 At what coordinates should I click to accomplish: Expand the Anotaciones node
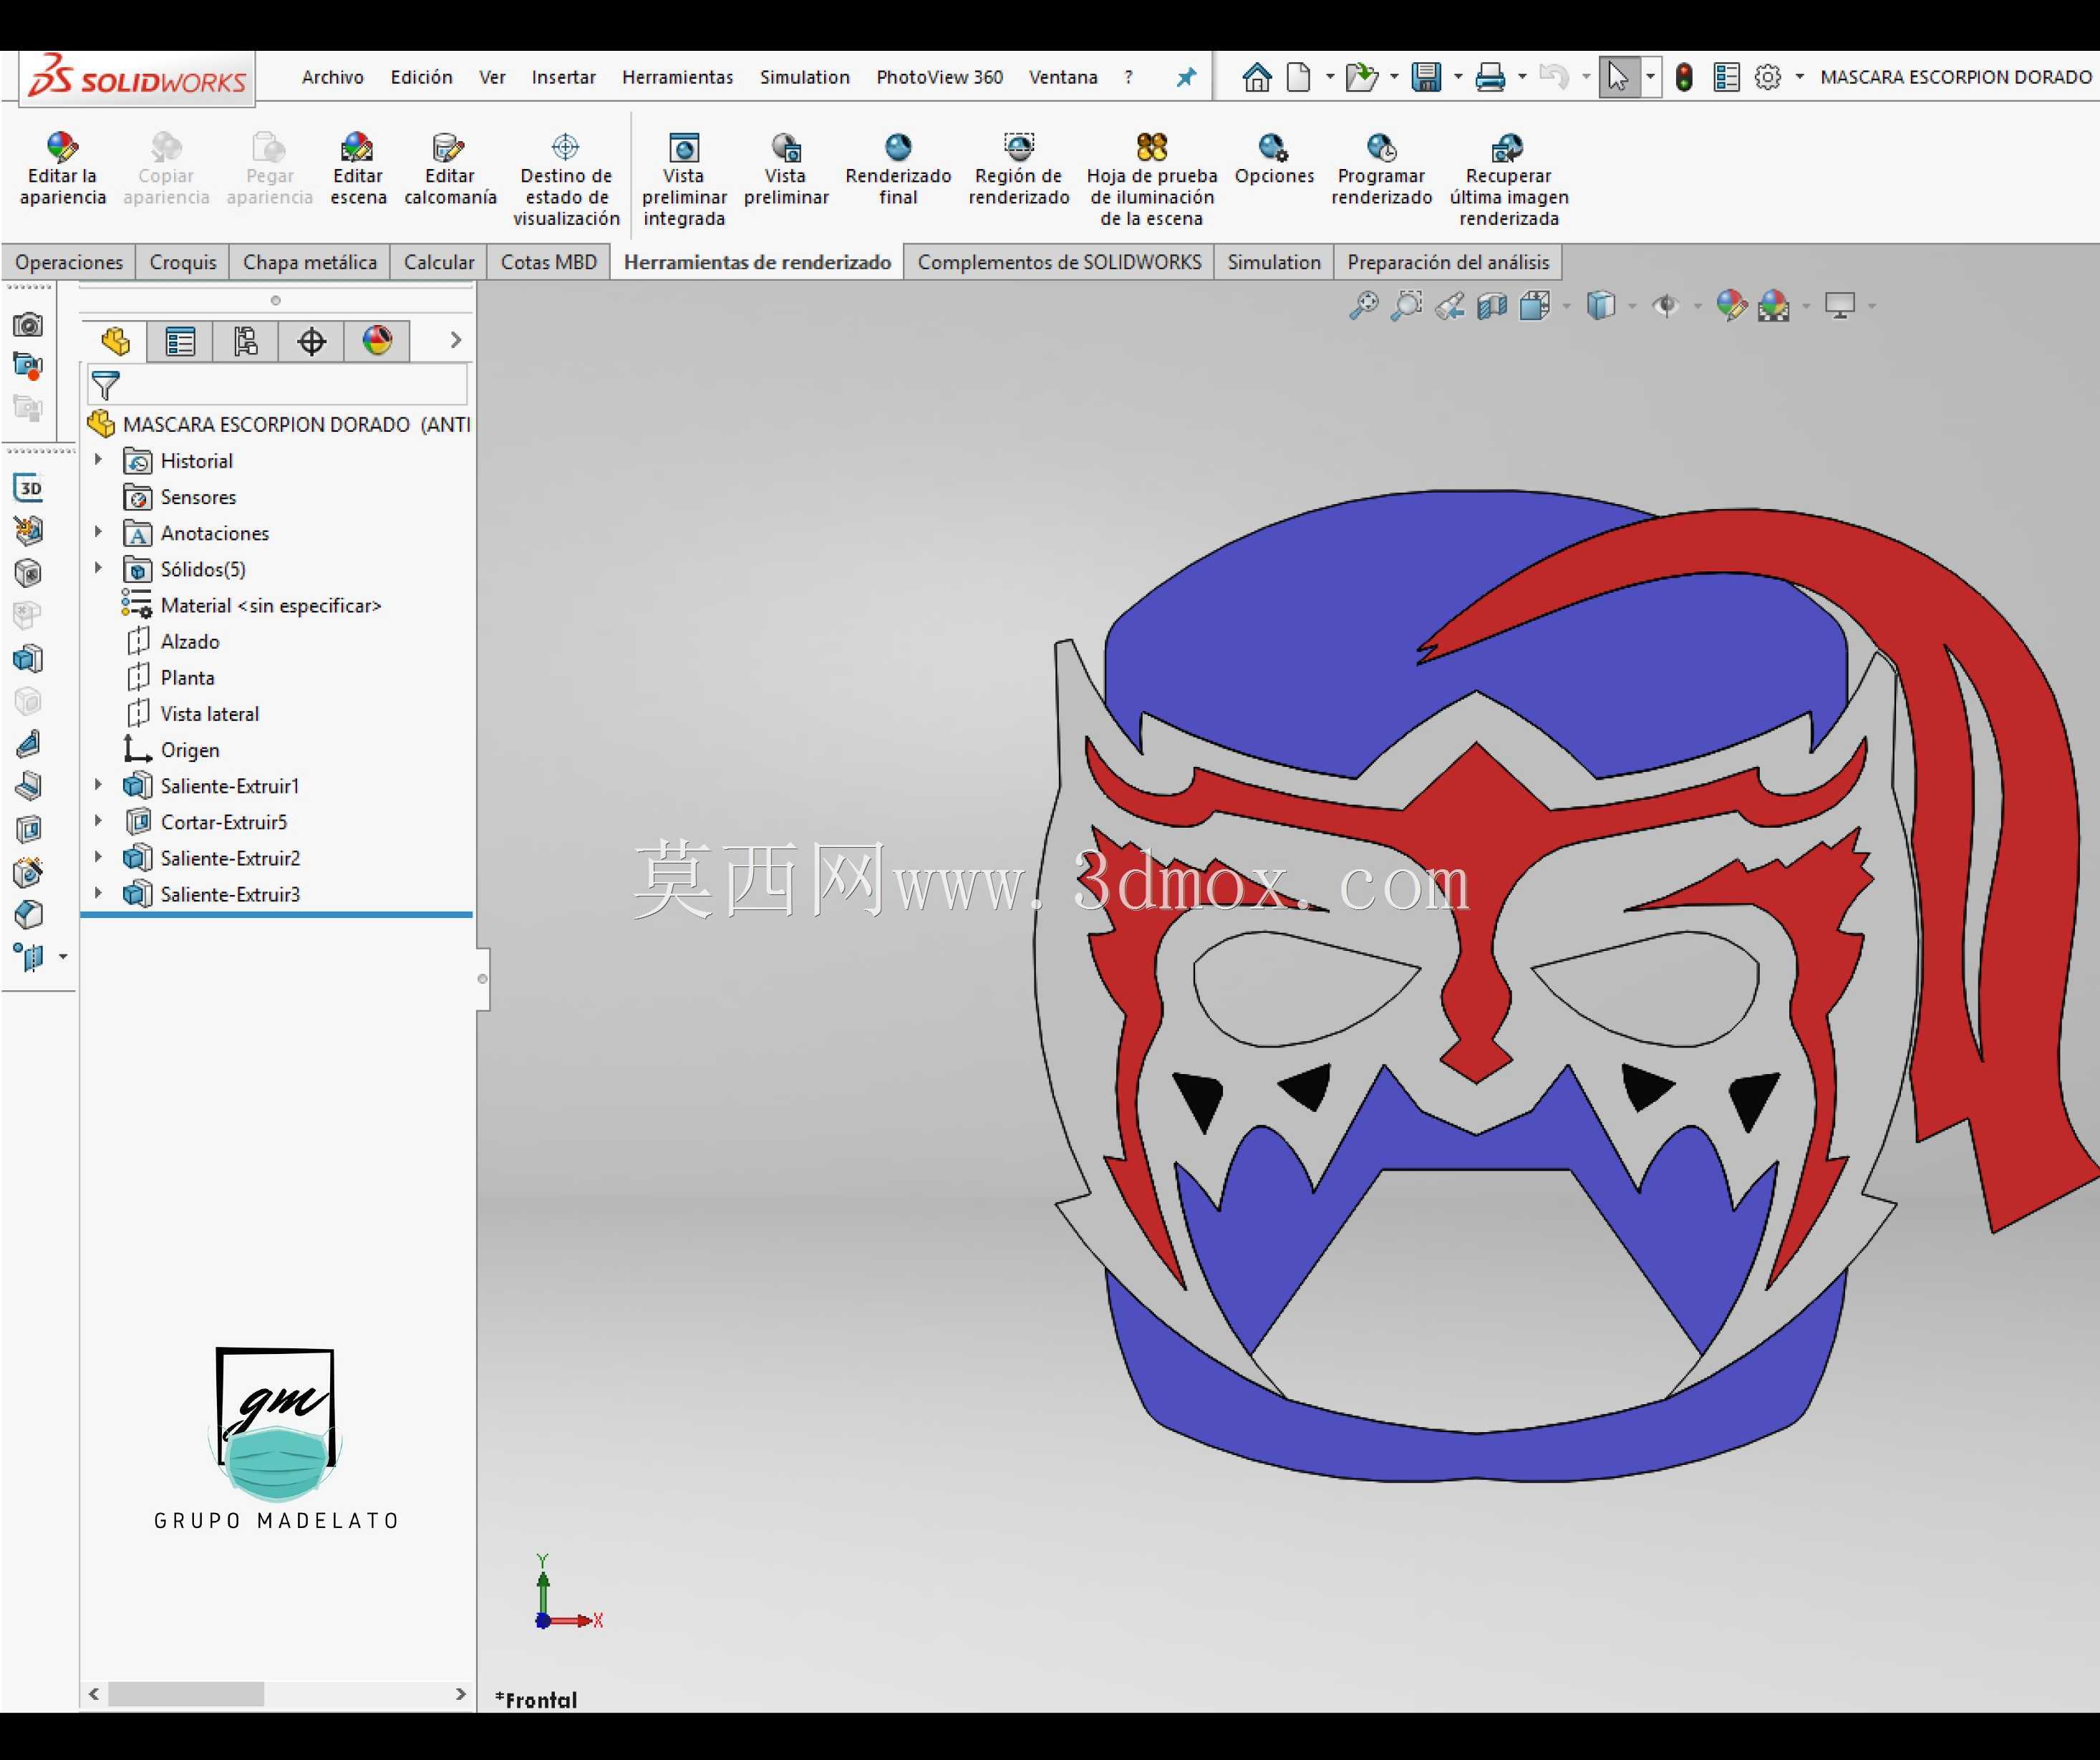click(98, 532)
